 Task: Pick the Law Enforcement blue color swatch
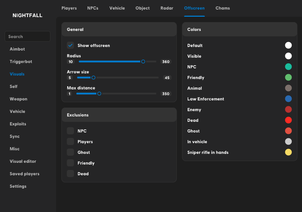click(x=288, y=99)
